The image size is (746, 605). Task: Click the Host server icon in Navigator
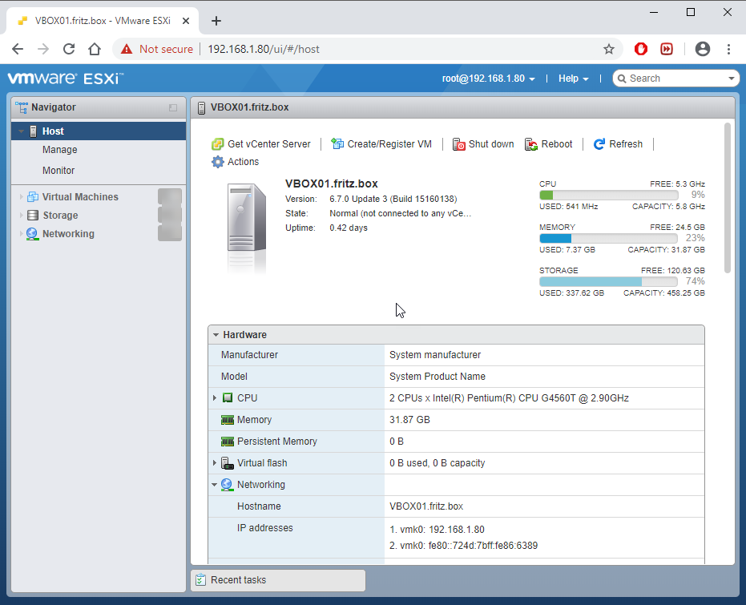click(34, 131)
